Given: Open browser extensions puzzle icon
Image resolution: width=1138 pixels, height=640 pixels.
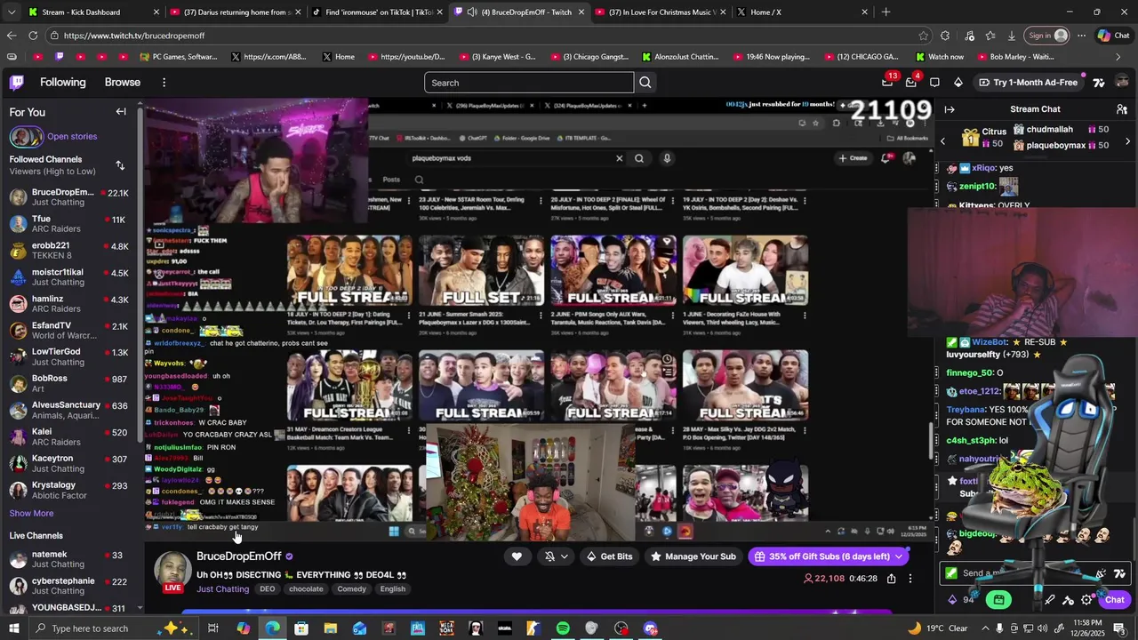Looking at the screenshot, I should [945, 36].
